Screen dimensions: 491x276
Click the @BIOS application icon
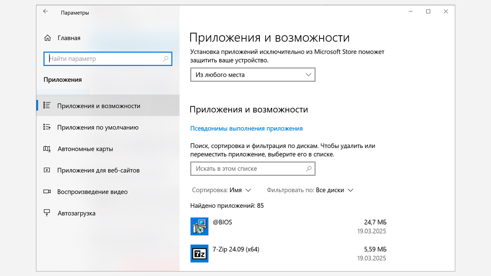pyautogui.click(x=199, y=227)
